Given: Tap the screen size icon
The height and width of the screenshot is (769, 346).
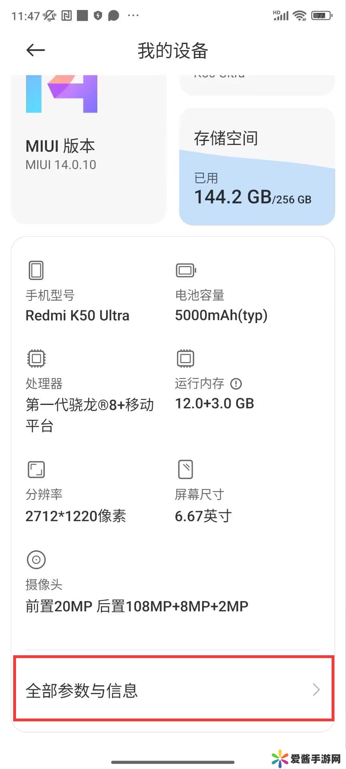Looking at the screenshot, I should [x=185, y=469].
